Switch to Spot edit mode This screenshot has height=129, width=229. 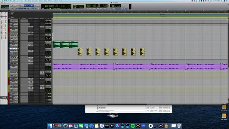(7, 6)
